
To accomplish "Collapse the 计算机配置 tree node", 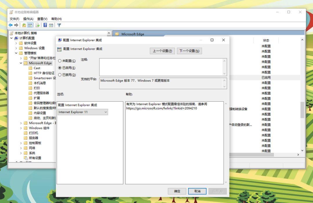I will coord(12,38).
